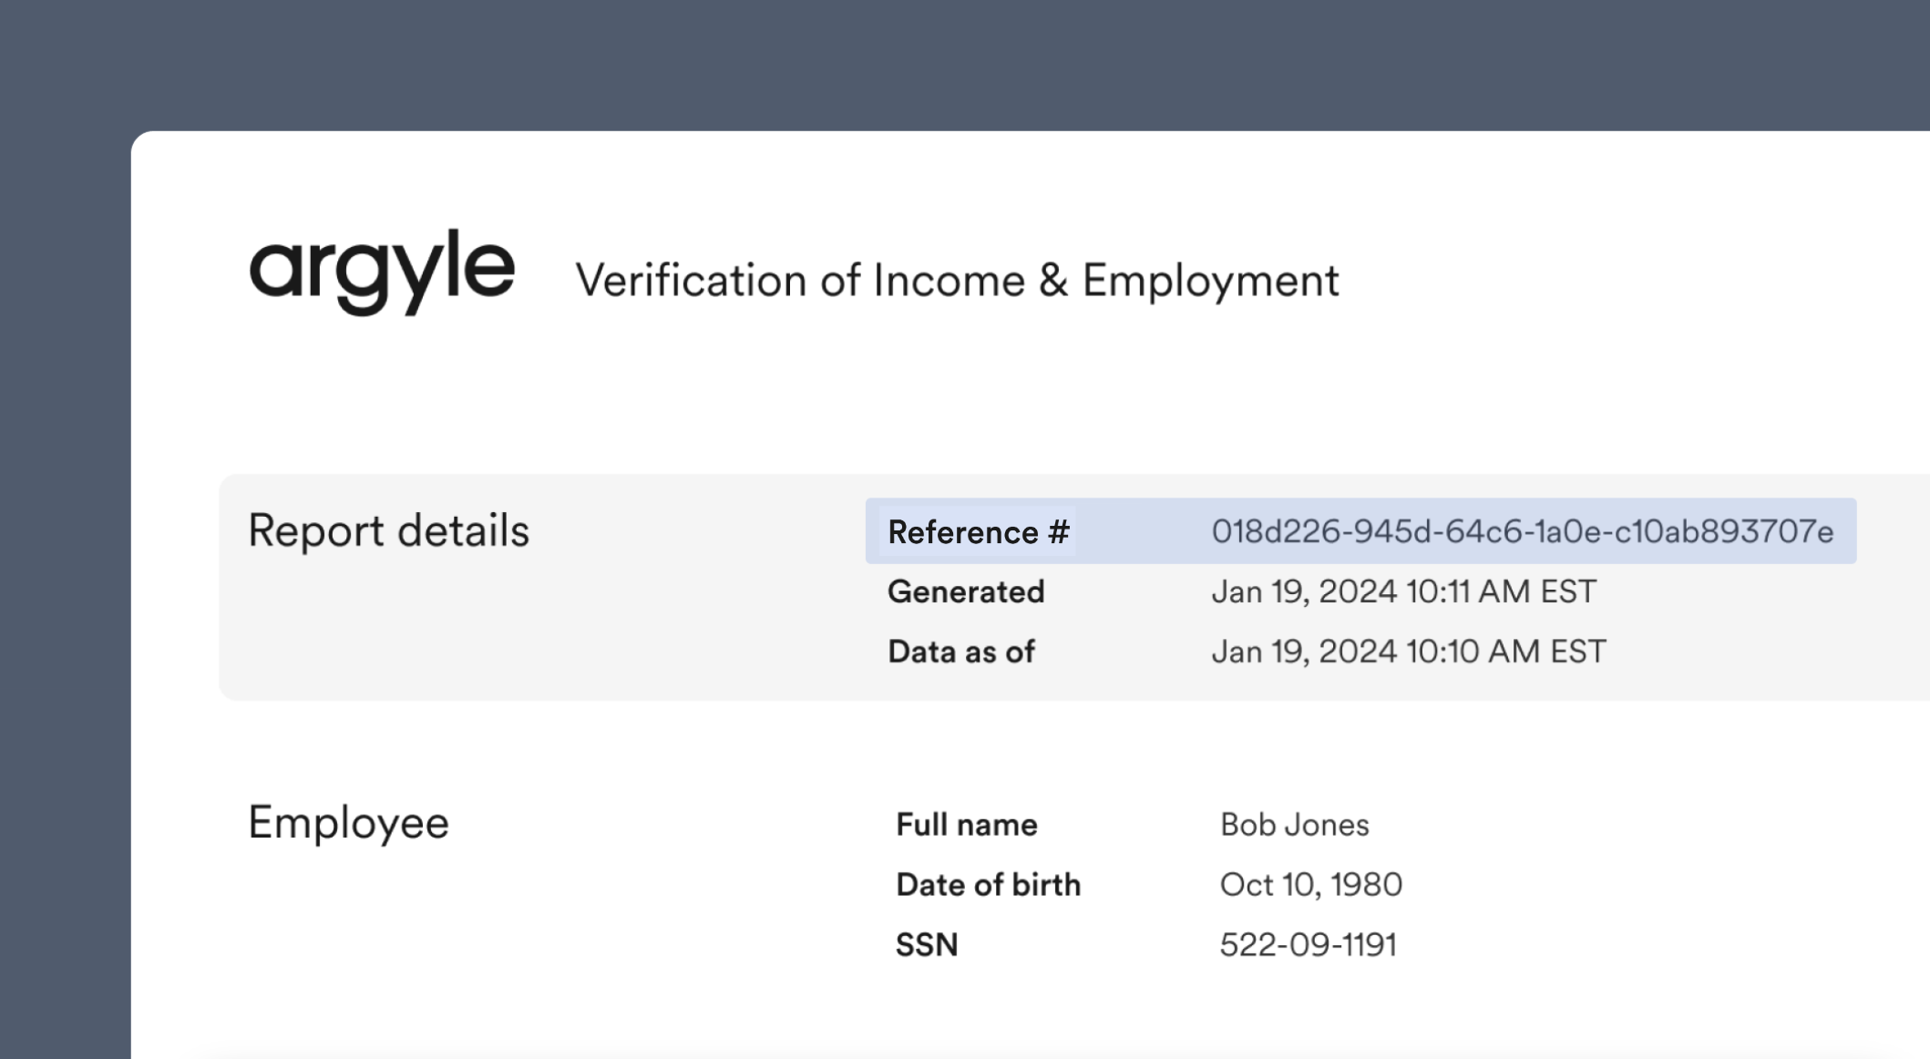The width and height of the screenshot is (1930, 1059).
Task: Select the name 'Bob Jones'
Action: tap(1294, 825)
